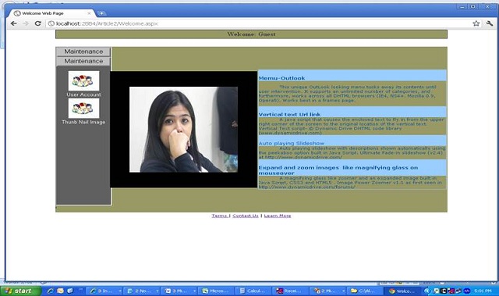Screen dimensions: 499x296
Task: Click the browser back arrow
Action: (13, 23)
